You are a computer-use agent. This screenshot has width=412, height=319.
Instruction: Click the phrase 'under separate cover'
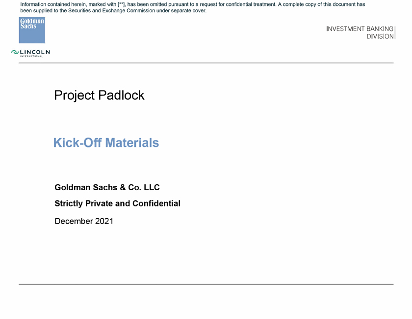pyautogui.click(x=185, y=10)
